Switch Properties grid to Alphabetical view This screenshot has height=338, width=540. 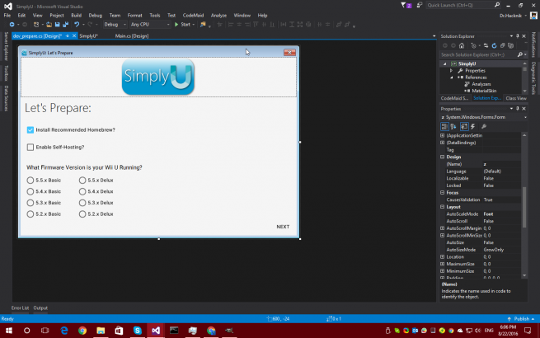(x=453, y=126)
